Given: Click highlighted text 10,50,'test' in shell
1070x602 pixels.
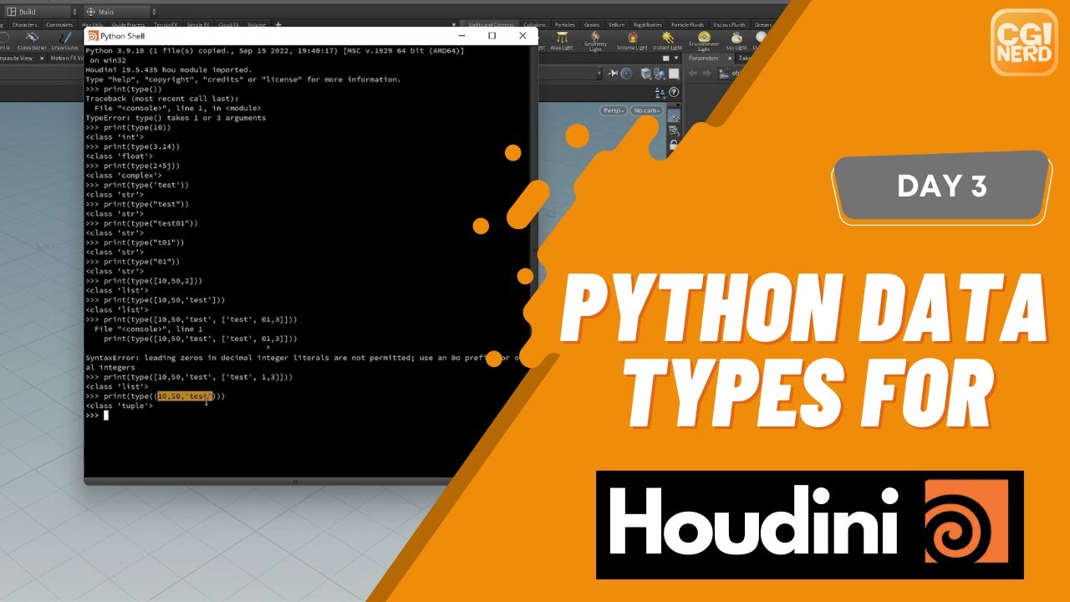Looking at the screenshot, I should coord(186,396).
